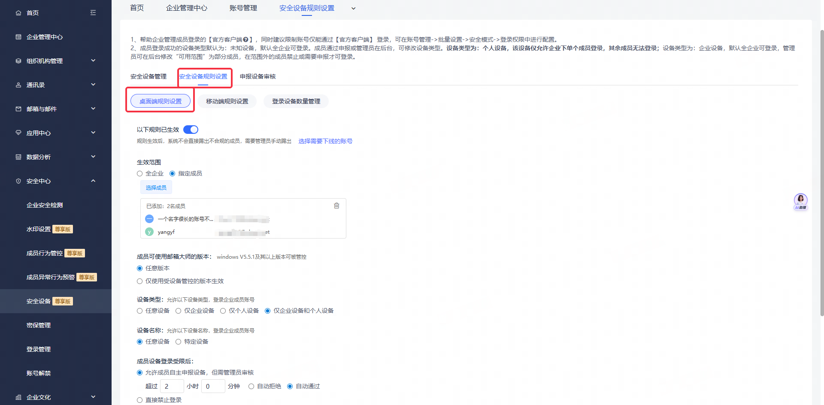Open 安全设备规则设置 sub-tab
Image resolution: width=824 pixels, height=405 pixels.
(x=203, y=76)
